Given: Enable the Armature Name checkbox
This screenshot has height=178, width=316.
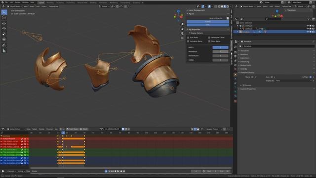Looking at the screenshot, I should (188, 42).
